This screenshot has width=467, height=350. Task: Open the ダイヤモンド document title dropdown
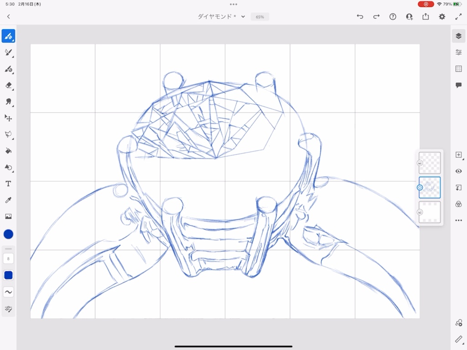tap(242, 16)
